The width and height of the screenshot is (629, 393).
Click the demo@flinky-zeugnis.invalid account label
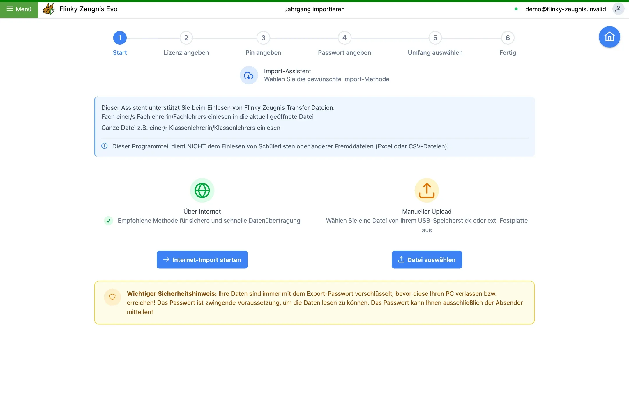click(x=566, y=9)
